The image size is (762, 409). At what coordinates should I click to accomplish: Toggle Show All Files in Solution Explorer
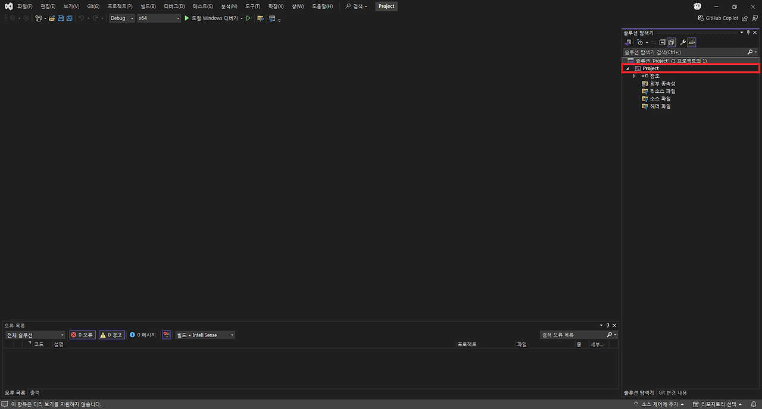click(x=671, y=42)
